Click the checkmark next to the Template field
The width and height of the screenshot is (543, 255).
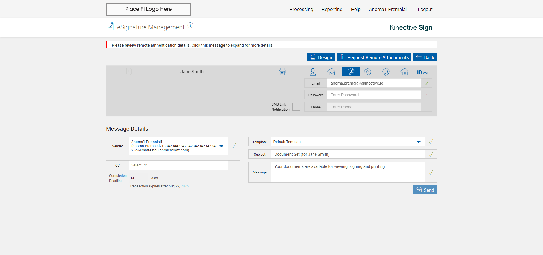point(431,142)
